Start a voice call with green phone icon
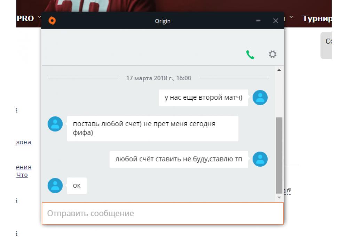This screenshot has width=348, height=244. pyautogui.click(x=250, y=55)
